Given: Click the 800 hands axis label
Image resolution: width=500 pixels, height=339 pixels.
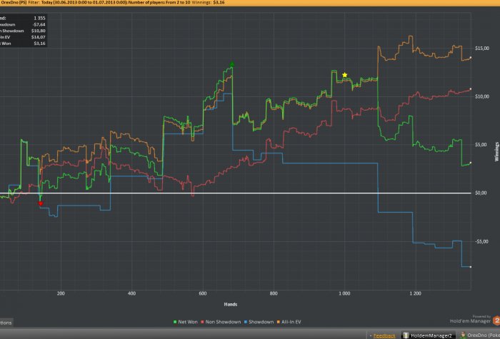Looking at the screenshot, I should point(274,293).
